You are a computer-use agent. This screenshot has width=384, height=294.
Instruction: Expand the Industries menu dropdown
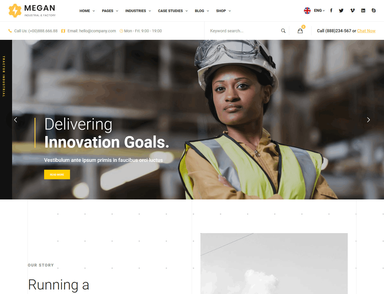[x=138, y=11]
